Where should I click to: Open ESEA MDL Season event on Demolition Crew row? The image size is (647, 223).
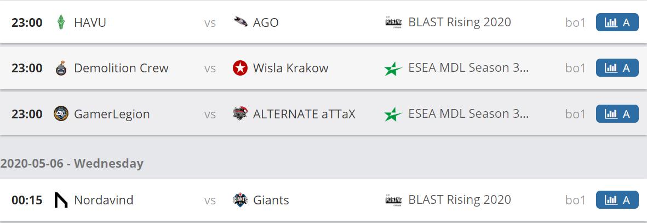pos(468,68)
